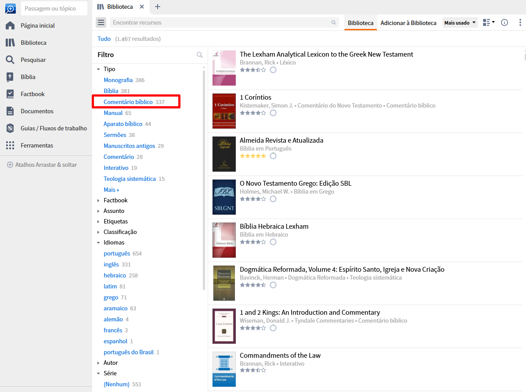Screen dimensions: 526x392
Task: Expand the Classificação filter section
Action: coord(98,232)
